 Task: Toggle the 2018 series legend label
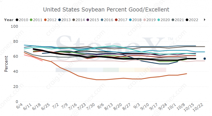(137, 20)
